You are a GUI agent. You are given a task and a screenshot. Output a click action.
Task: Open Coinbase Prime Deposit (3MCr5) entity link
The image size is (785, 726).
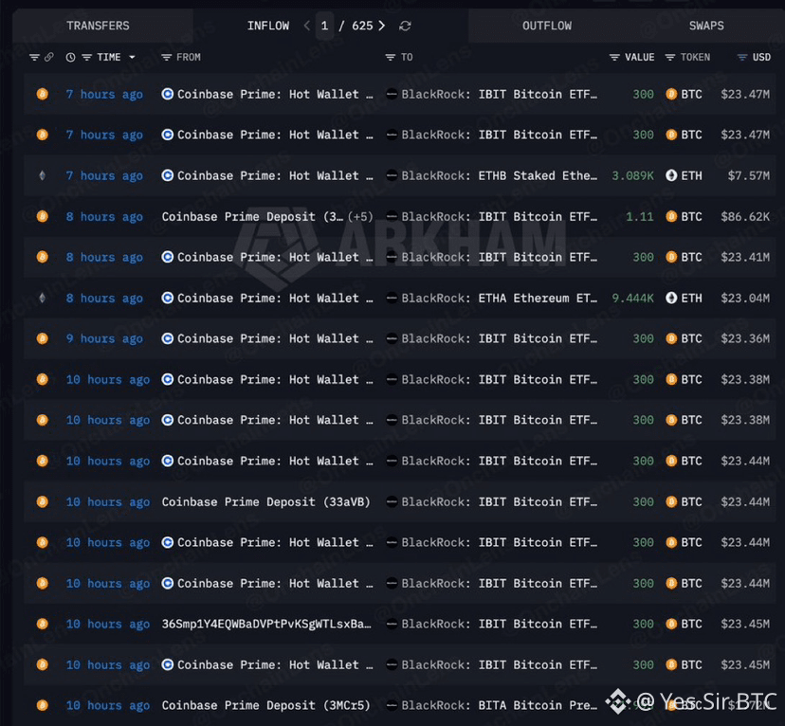(265, 705)
